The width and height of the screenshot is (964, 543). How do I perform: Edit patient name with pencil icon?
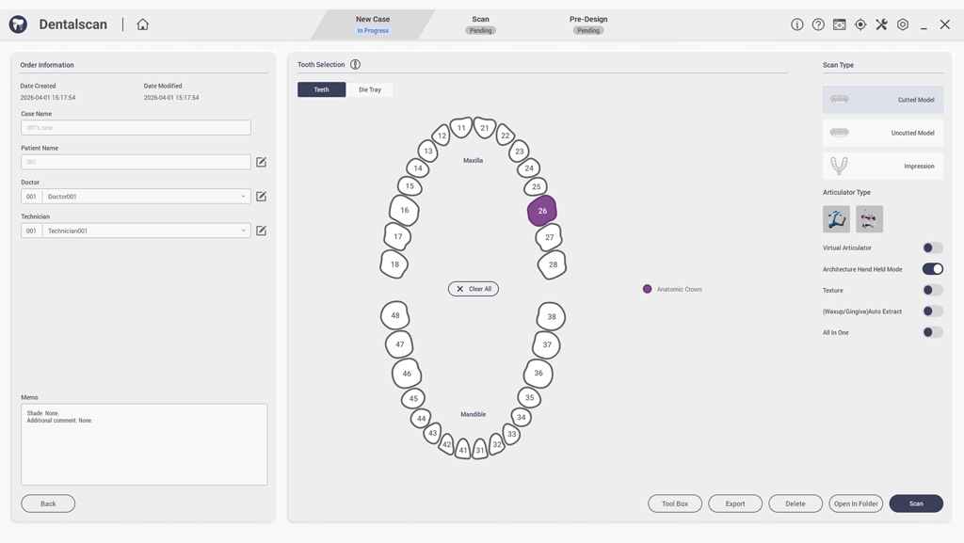pos(262,162)
